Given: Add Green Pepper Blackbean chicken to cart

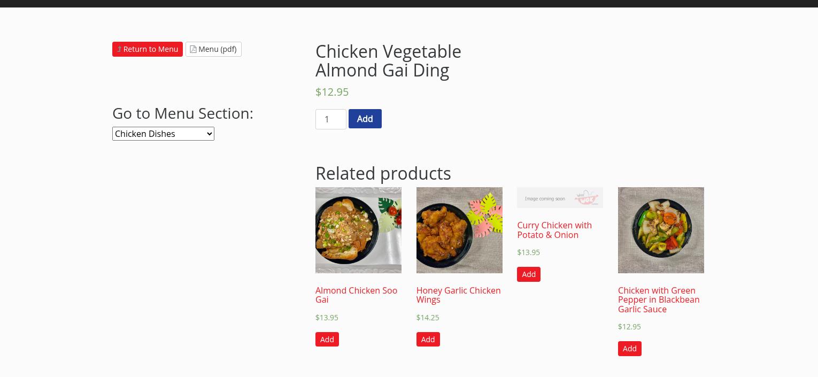Looking at the screenshot, I should (x=629, y=349).
